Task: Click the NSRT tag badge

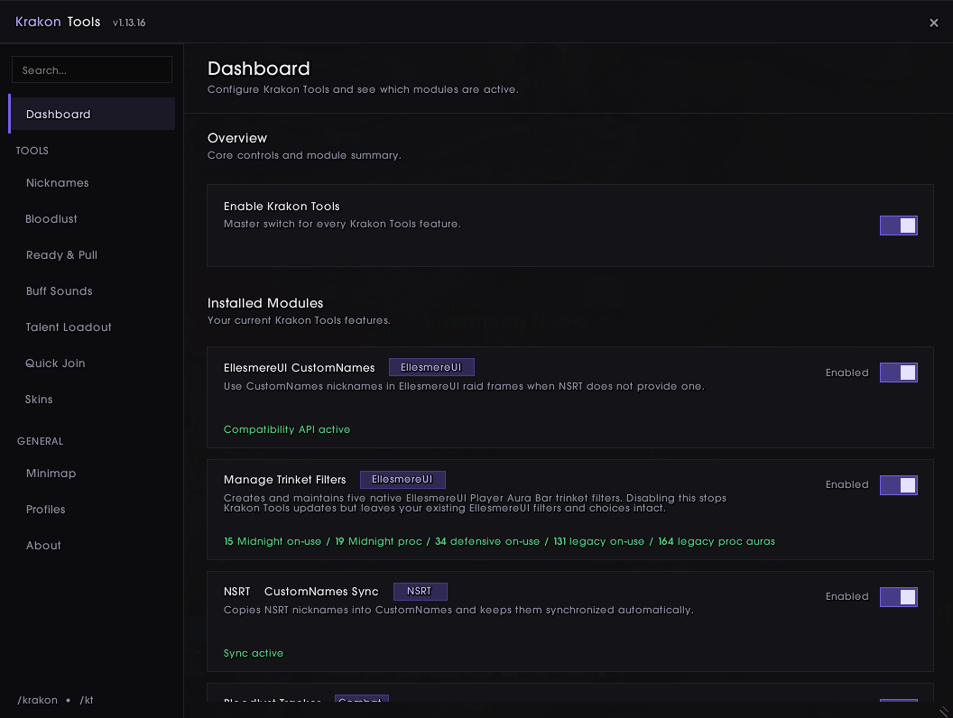Action: (420, 591)
